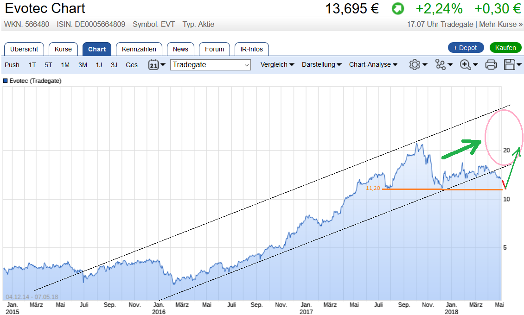The image size is (524, 315).
Task: Expand arrow next to zoom icon
Action: point(476,64)
